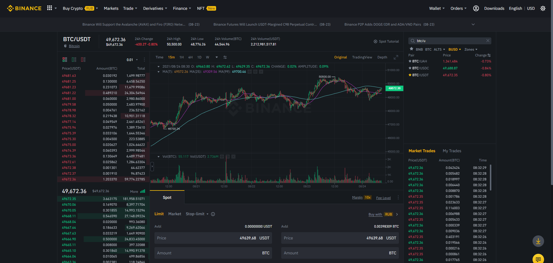This screenshot has width=553, height=263.
Task: Open trade panel more options dots
Action: pos(398,197)
